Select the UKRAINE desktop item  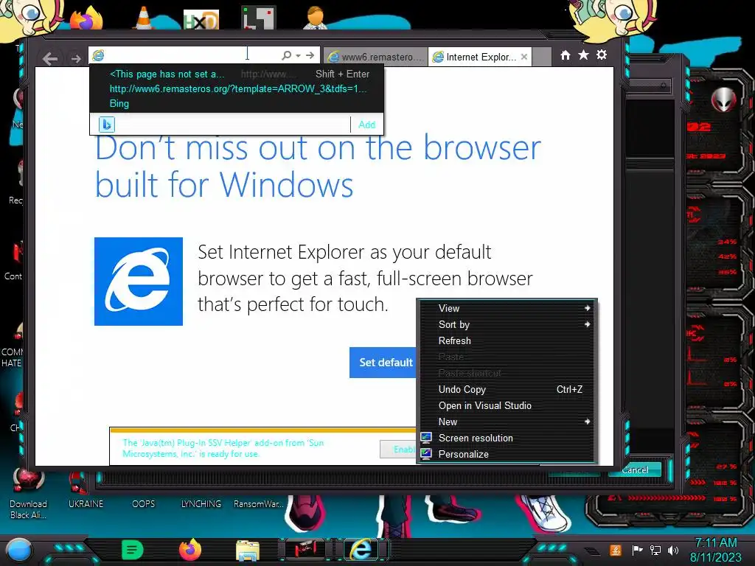(x=86, y=504)
